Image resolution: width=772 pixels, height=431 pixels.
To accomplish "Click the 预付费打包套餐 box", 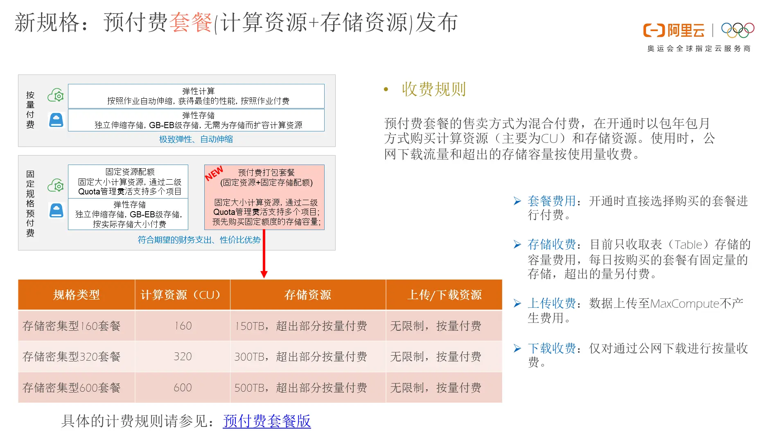I will click(x=264, y=197).
